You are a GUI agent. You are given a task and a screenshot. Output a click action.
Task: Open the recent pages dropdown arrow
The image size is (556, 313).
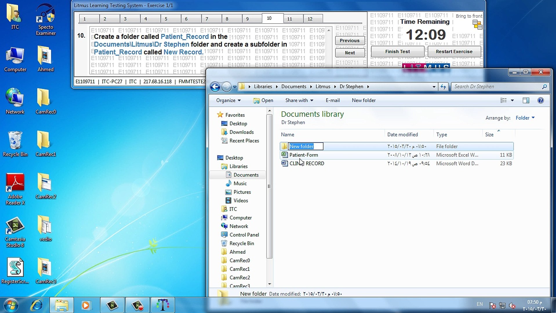[235, 87]
